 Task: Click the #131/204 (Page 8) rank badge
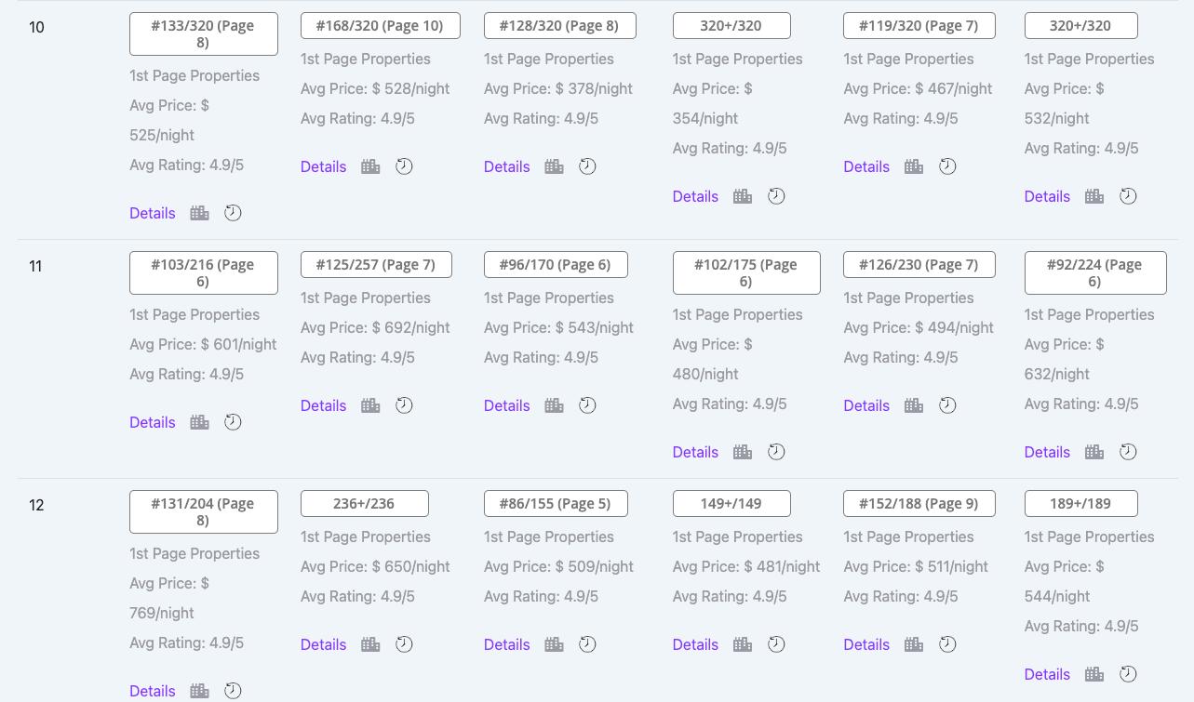[204, 511]
